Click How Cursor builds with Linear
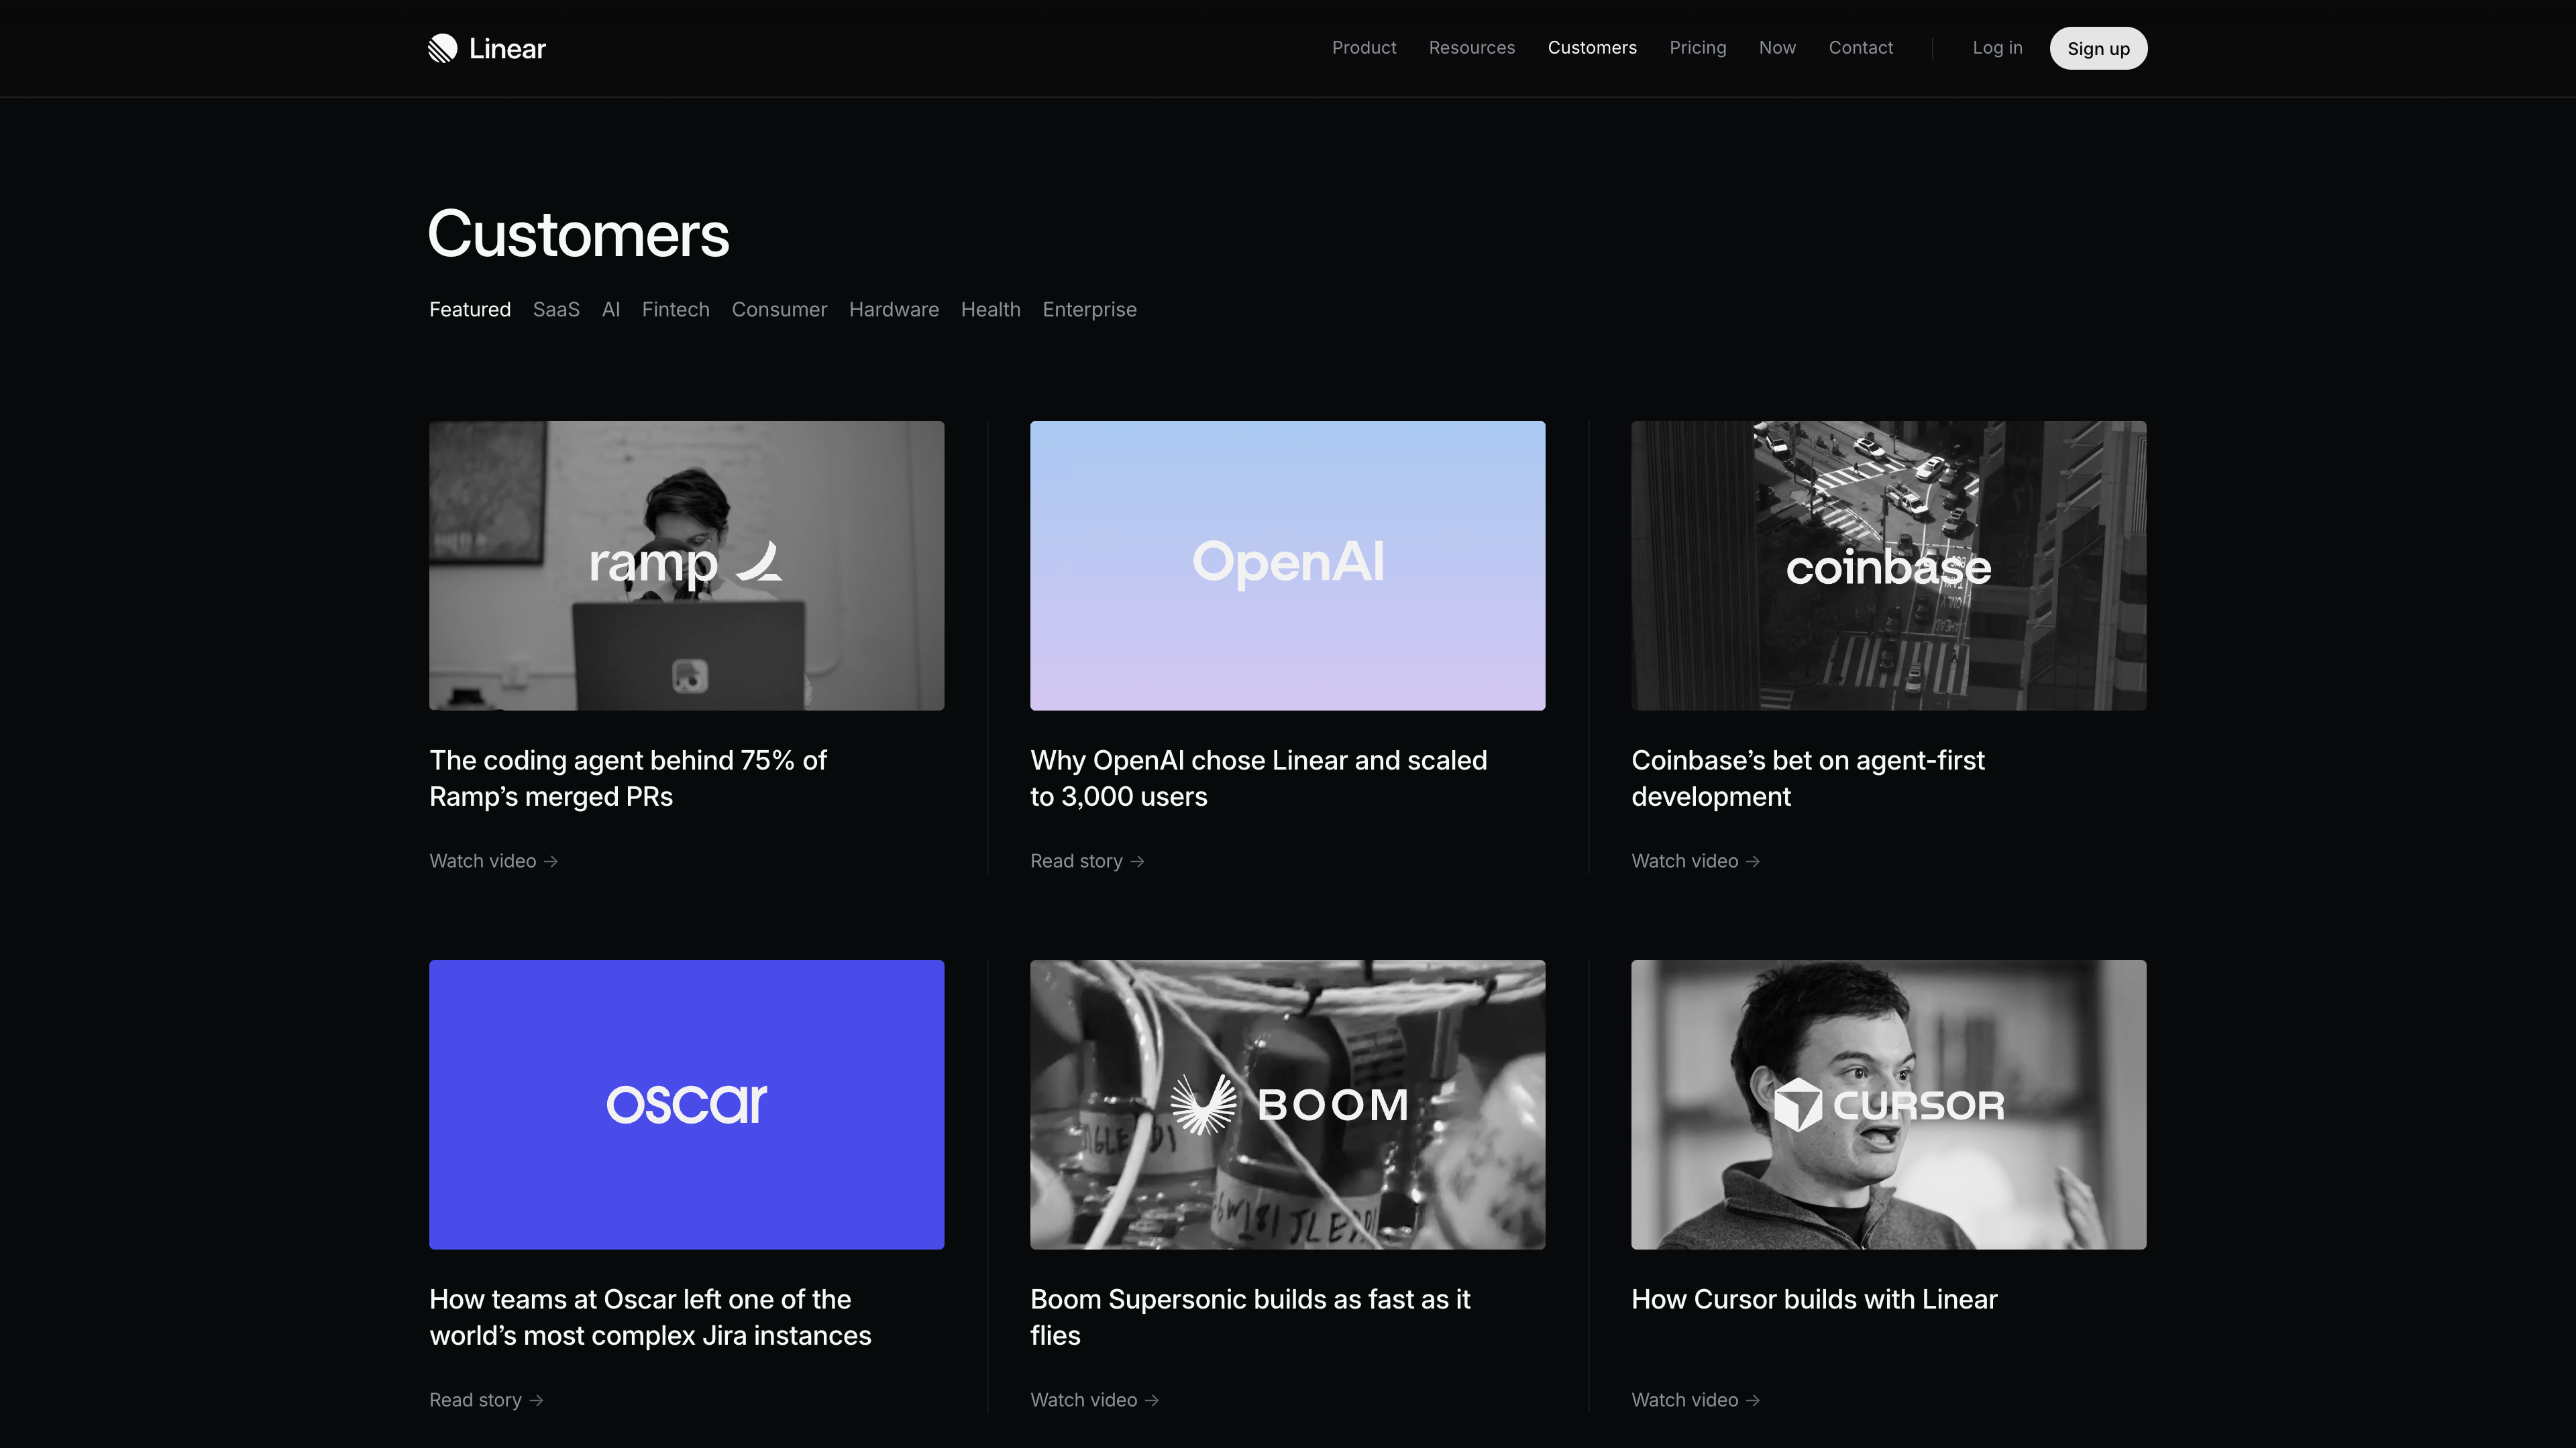The height and width of the screenshot is (1448, 2576). [x=1814, y=1299]
